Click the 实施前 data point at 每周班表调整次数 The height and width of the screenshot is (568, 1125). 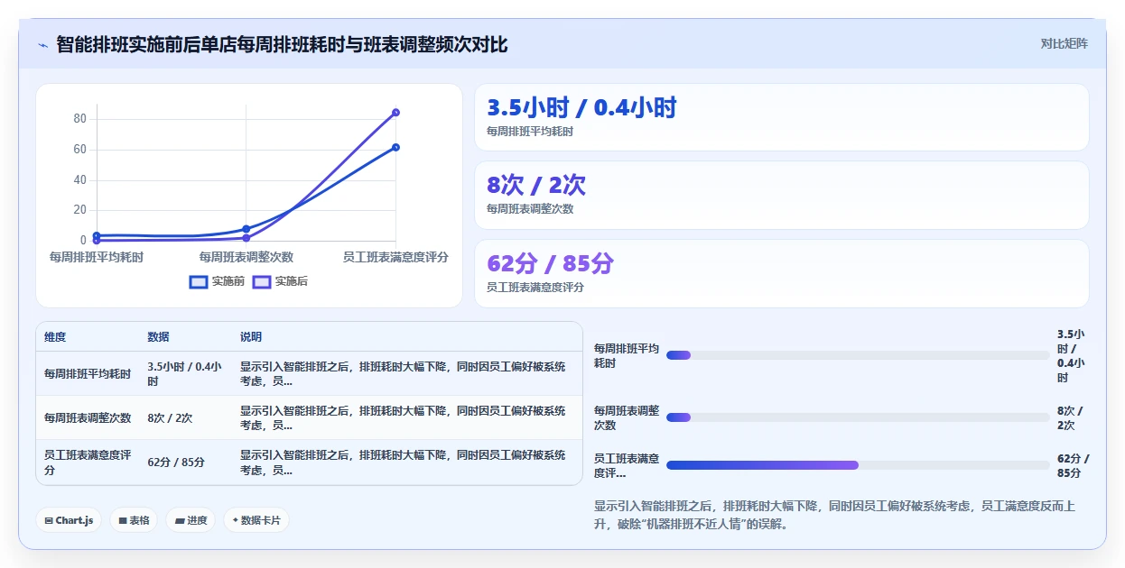[x=246, y=229]
